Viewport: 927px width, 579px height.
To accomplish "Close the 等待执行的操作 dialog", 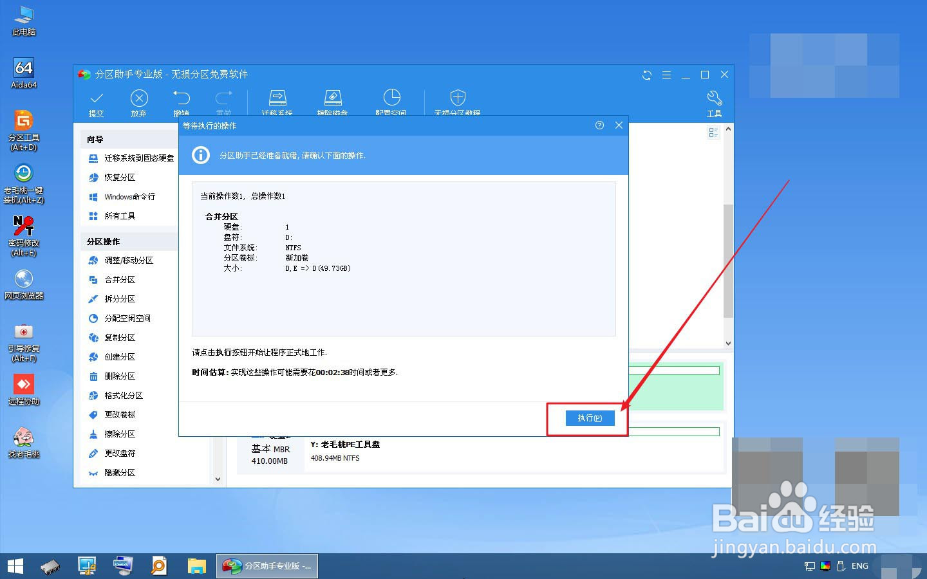I will (619, 125).
